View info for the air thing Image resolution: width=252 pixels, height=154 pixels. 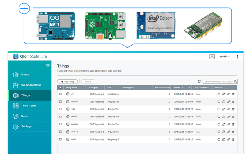[x=219, y=94]
